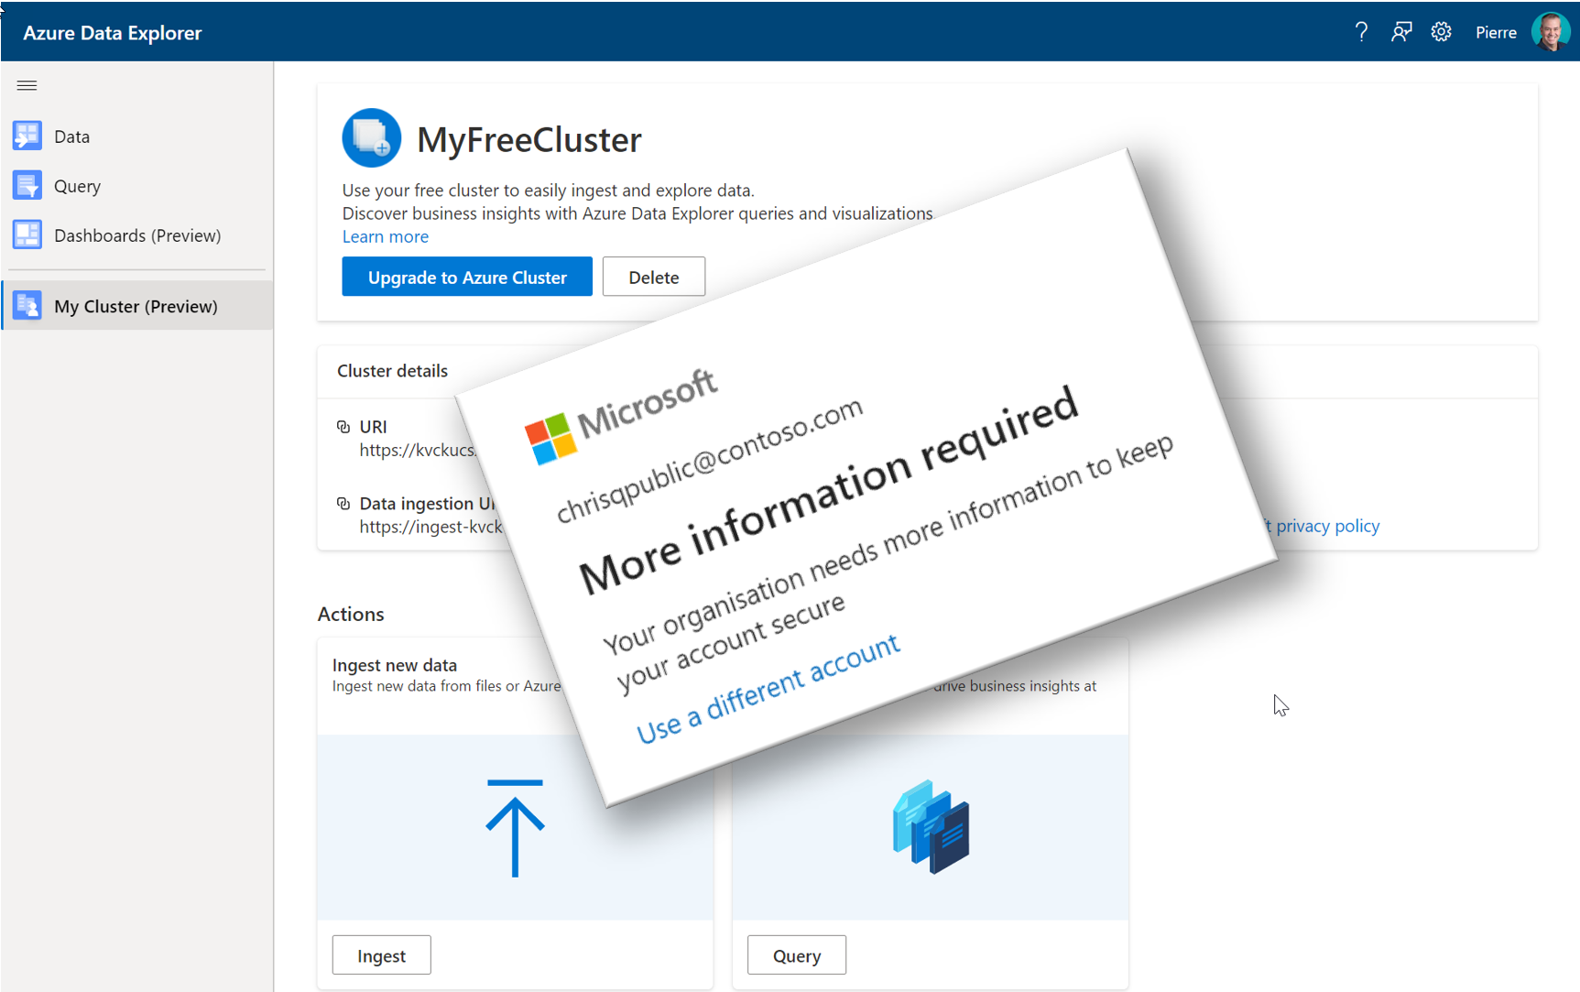
Task: Copy the Data ingestion URI icon
Action: point(343,504)
